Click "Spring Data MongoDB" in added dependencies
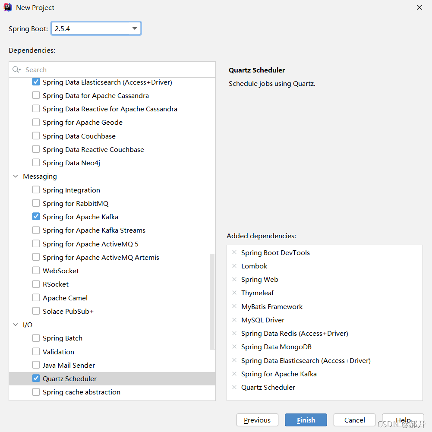The width and height of the screenshot is (432, 432). (276, 347)
